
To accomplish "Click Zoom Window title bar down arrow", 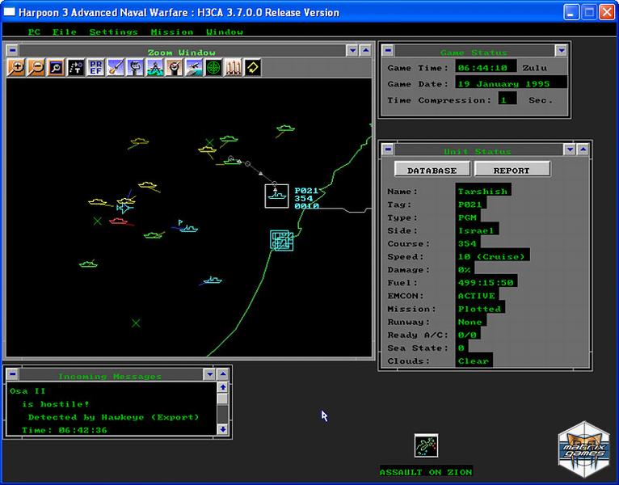I will tap(352, 50).
